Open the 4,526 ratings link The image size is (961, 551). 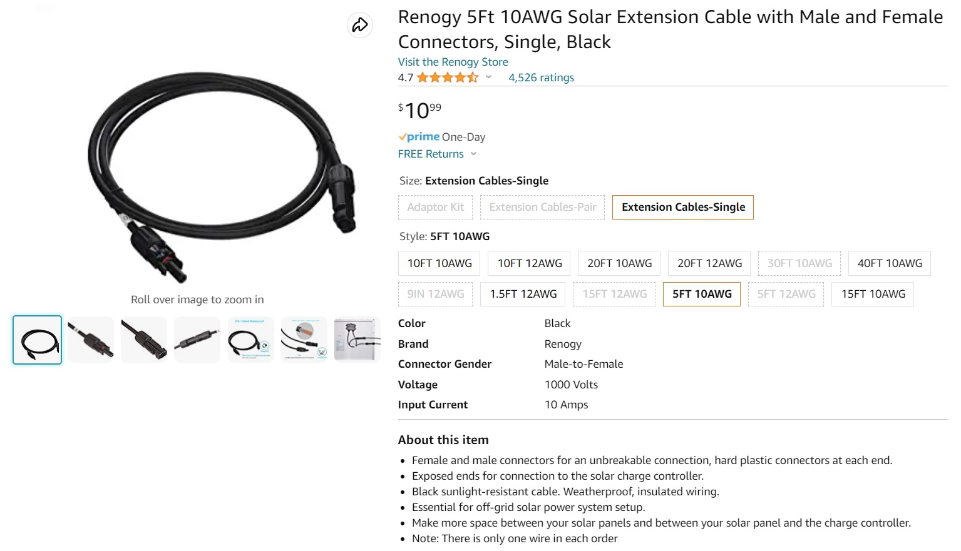coord(541,78)
